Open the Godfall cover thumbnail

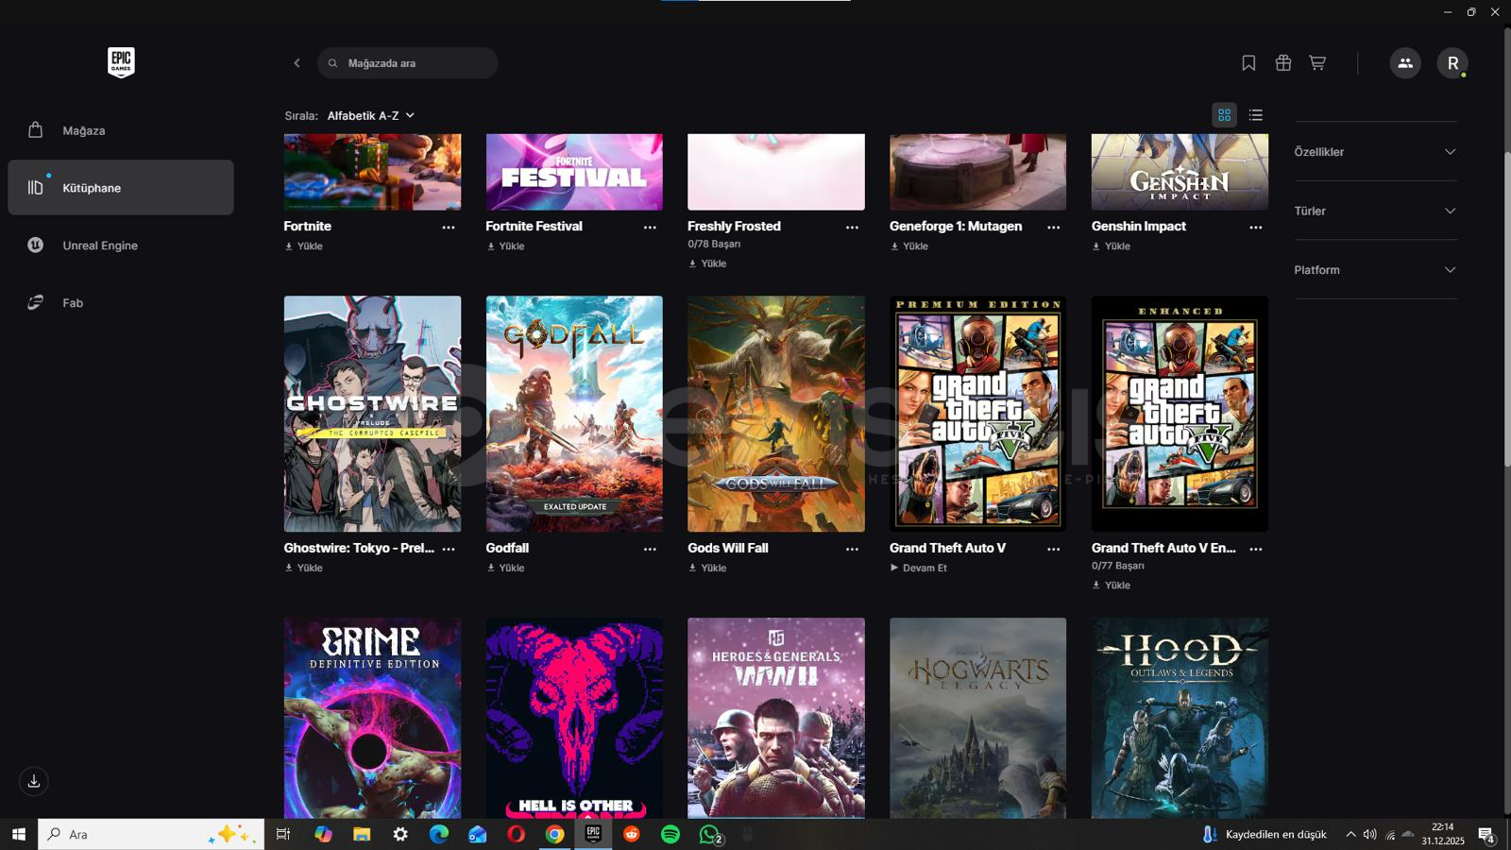coord(574,414)
